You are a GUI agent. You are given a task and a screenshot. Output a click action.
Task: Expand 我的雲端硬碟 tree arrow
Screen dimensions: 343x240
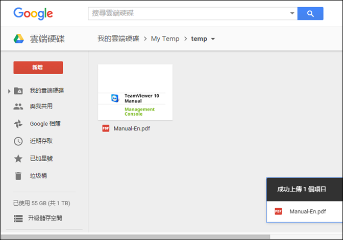[x=9, y=91]
